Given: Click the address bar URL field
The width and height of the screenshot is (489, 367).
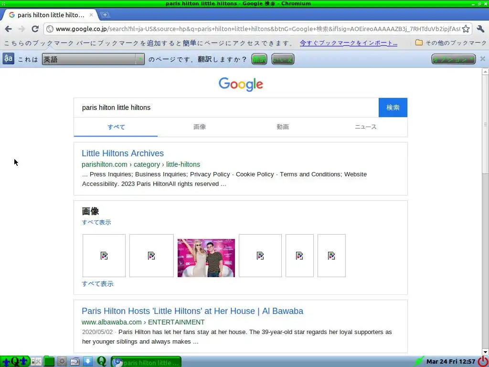Looking at the screenshot, I should pyautogui.click(x=257, y=29).
